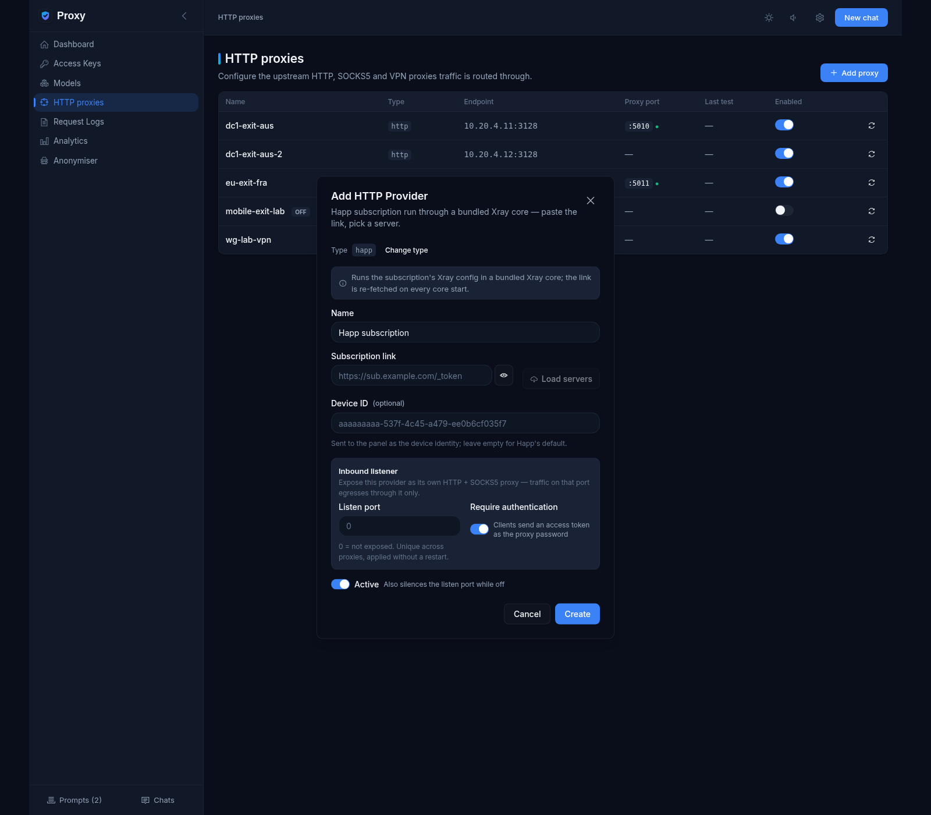This screenshot has height=815, width=931.
Task: Click the Subscription link input field
Action: [x=411, y=375]
